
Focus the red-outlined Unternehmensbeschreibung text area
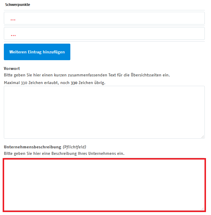[104, 185]
